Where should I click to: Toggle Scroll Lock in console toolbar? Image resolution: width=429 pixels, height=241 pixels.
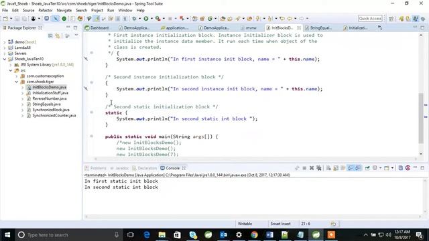pyautogui.click(x=336, y=168)
